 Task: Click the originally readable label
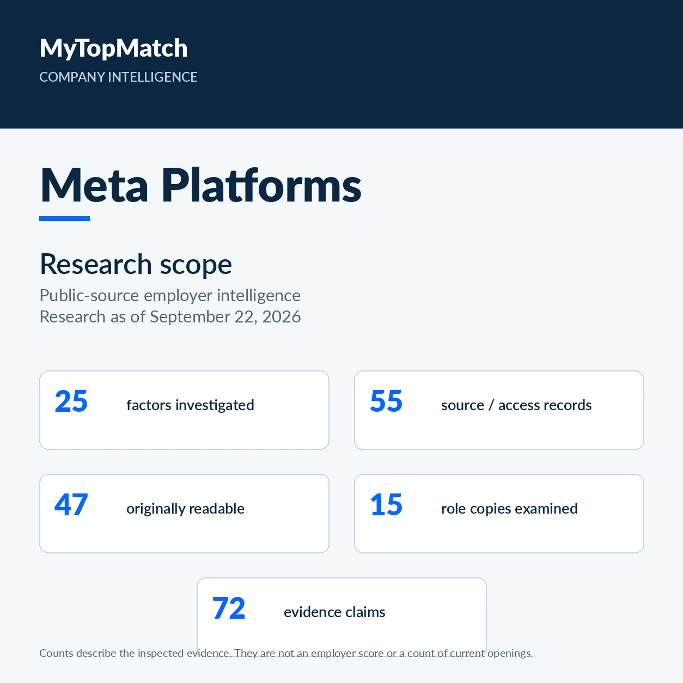185,509
